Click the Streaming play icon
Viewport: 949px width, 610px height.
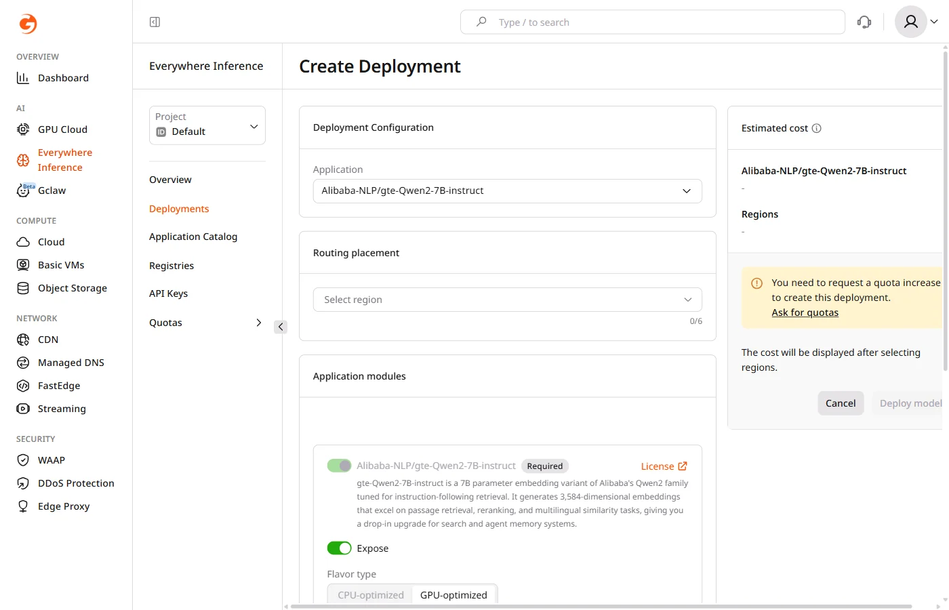click(23, 409)
